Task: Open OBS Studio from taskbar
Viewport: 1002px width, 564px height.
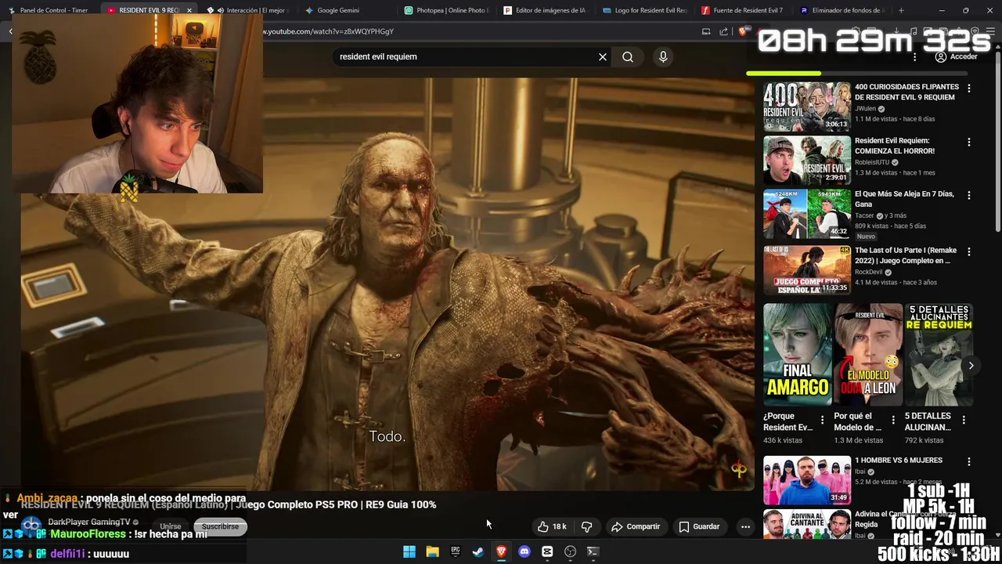Action: [x=571, y=551]
